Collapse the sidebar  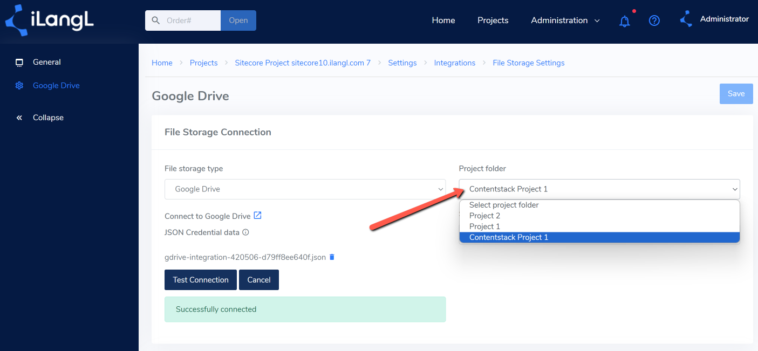[48, 118]
